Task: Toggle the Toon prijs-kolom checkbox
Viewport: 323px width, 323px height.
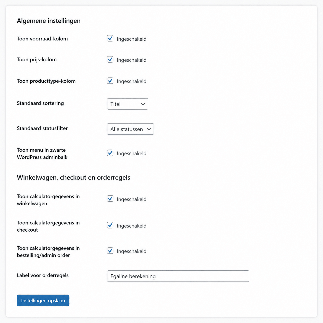Action: (110, 59)
